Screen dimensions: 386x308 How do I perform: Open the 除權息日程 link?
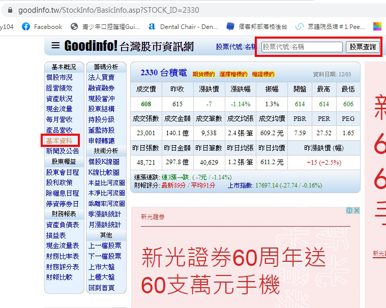pos(63,193)
